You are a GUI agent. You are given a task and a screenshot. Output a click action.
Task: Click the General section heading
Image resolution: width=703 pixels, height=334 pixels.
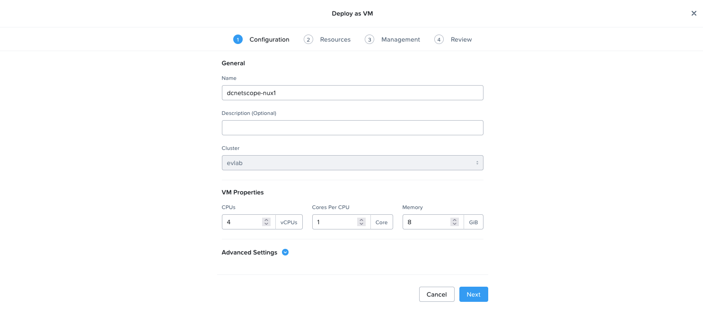click(233, 63)
